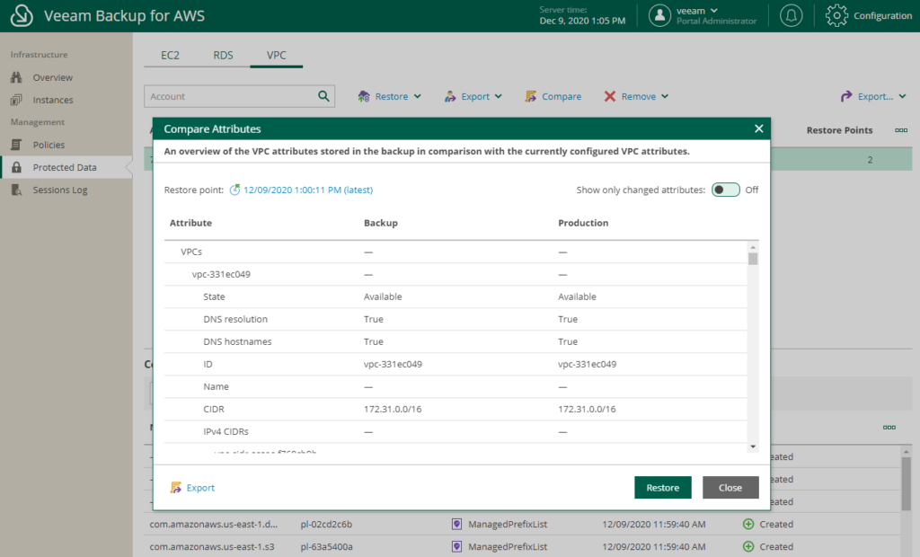Viewport: 920px width, 557px height.
Task: Click the user avatar icon
Action: pyautogui.click(x=659, y=16)
